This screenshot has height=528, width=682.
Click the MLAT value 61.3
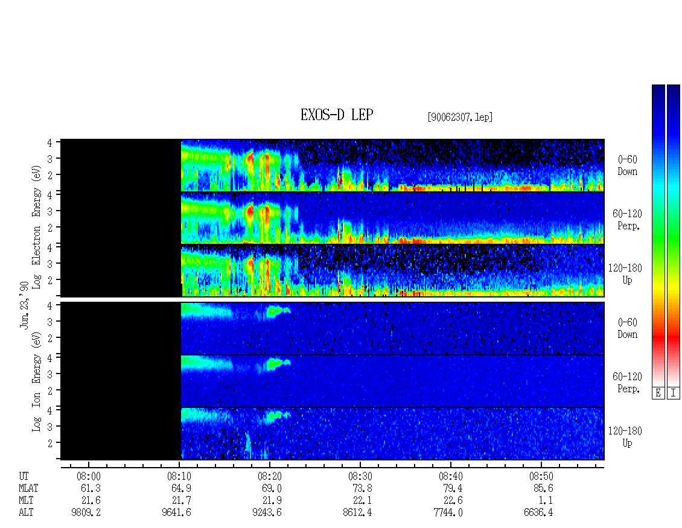click(91, 488)
